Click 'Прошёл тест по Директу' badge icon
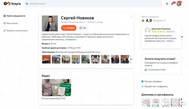Viewport: 189px width, 109px height. pyautogui.click(x=143, y=86)
